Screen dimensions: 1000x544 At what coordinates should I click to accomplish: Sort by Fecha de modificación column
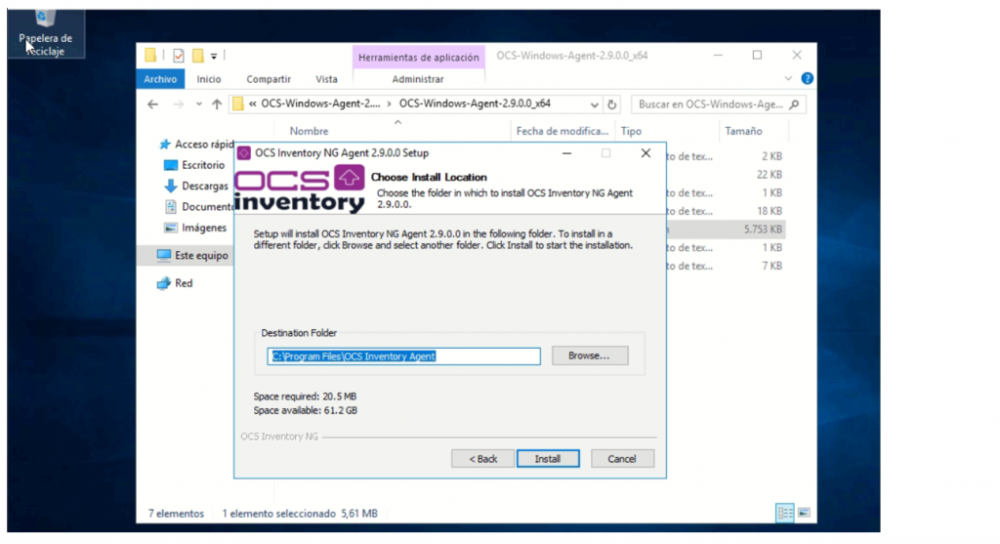[562, 131]
